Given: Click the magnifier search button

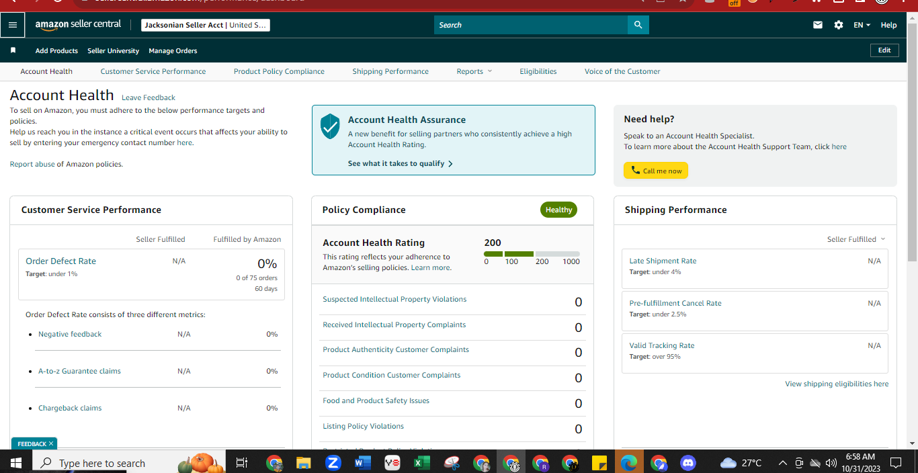Looking at the screenshot, I should click(638, 25).
